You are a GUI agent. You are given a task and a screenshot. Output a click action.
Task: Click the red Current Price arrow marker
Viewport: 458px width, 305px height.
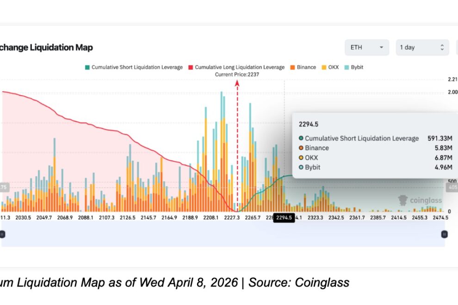(x=237, y=83)
